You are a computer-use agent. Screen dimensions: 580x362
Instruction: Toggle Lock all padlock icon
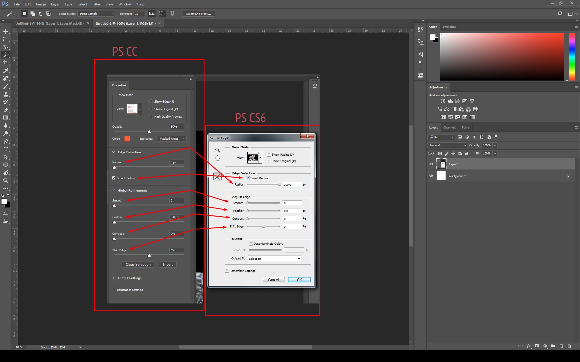[x=467, y=154]
